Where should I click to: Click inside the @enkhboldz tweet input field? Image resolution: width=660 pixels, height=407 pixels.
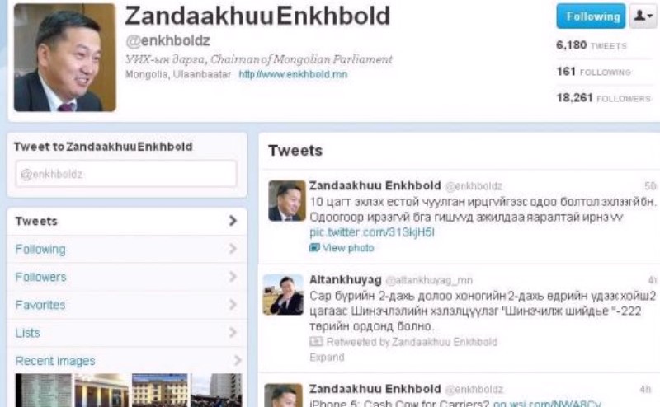coord(126,174)
